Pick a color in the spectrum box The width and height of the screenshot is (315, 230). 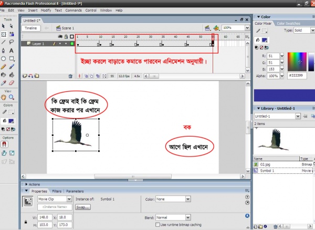(x=297, y=61)
